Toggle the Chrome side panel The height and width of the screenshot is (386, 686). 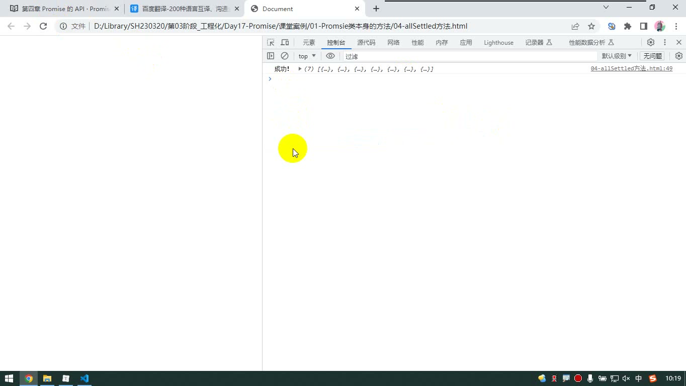[644, 26]
